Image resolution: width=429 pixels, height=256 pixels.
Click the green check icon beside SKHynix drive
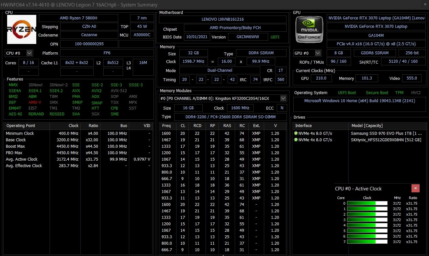(x=296, y=140)
